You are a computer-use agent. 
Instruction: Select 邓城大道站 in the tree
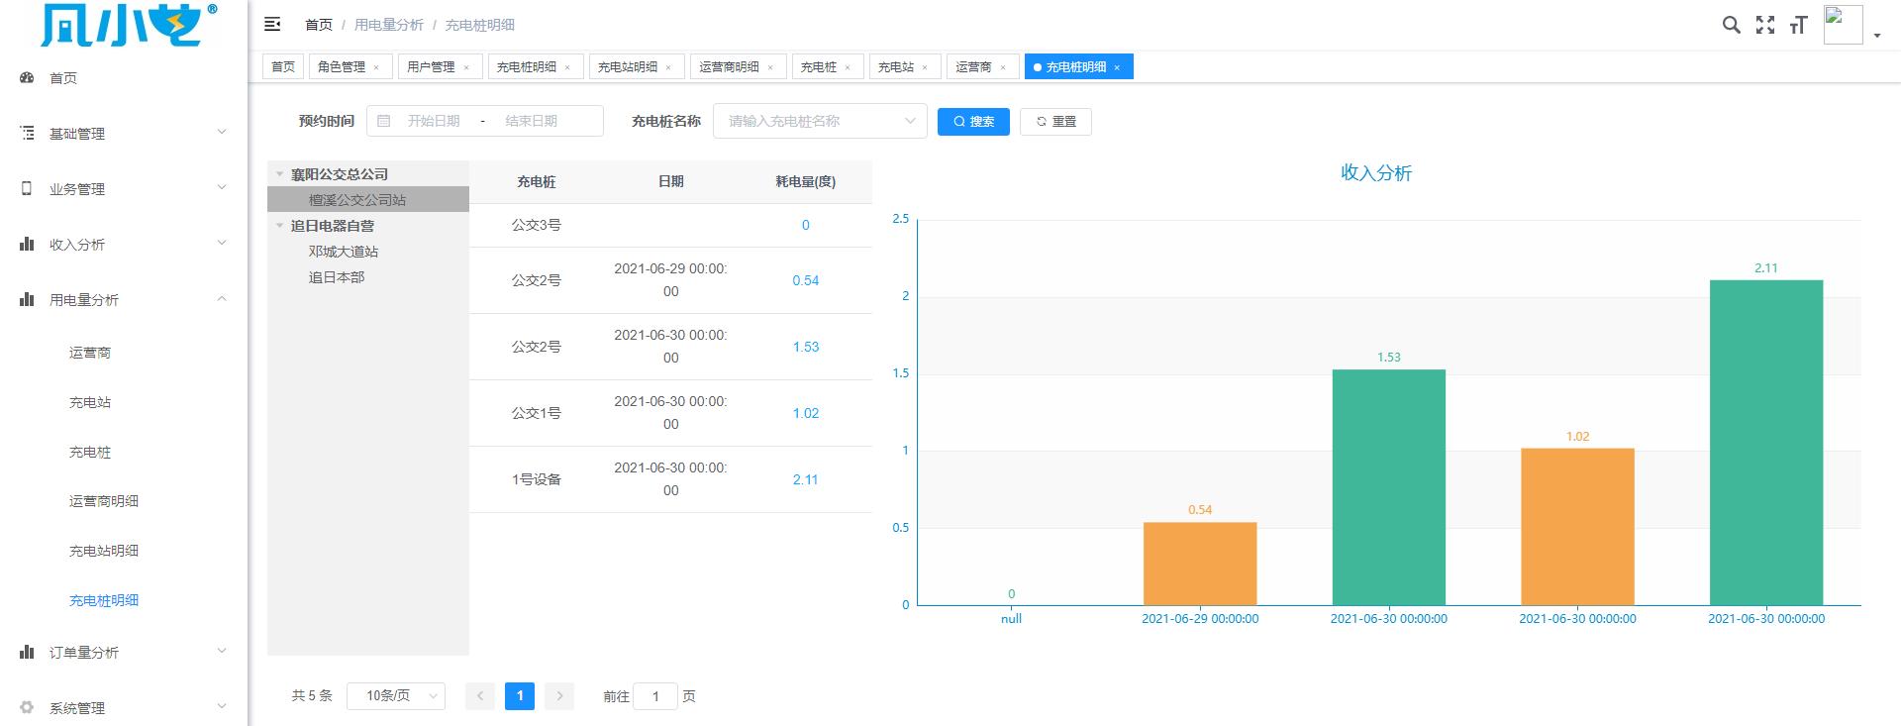click(x=344, y=252)
